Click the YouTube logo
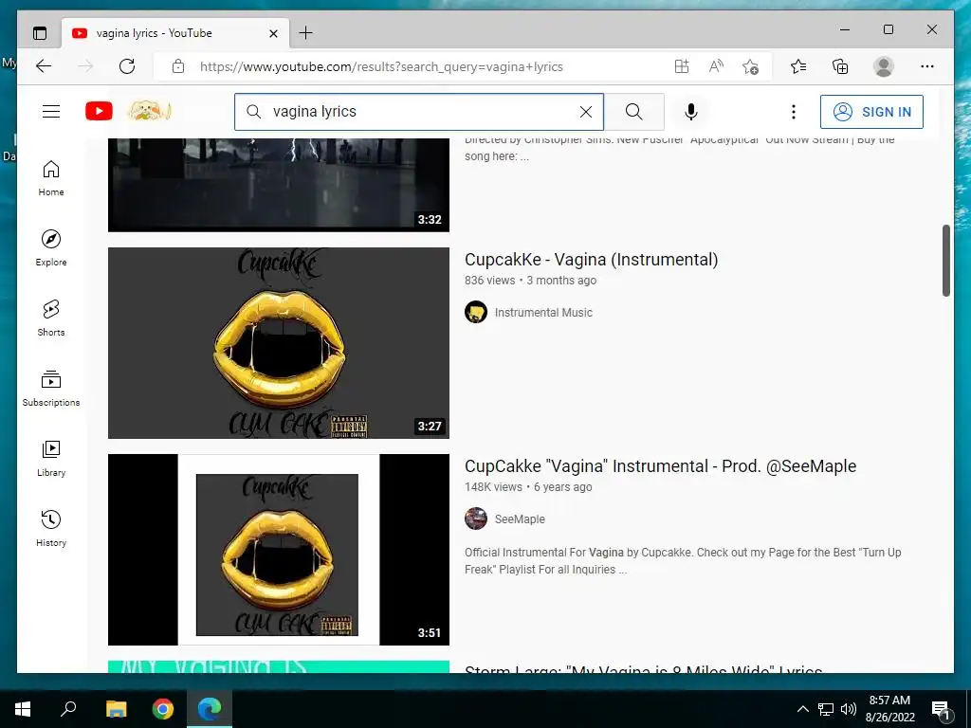The width and height of the screenshot is (971, 728). (99, 112)
